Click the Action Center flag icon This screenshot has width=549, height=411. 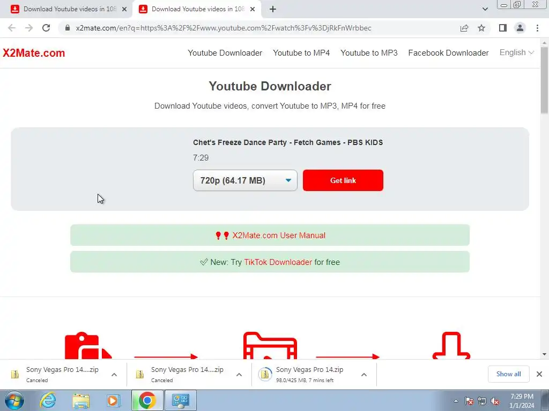pos(469,401)
